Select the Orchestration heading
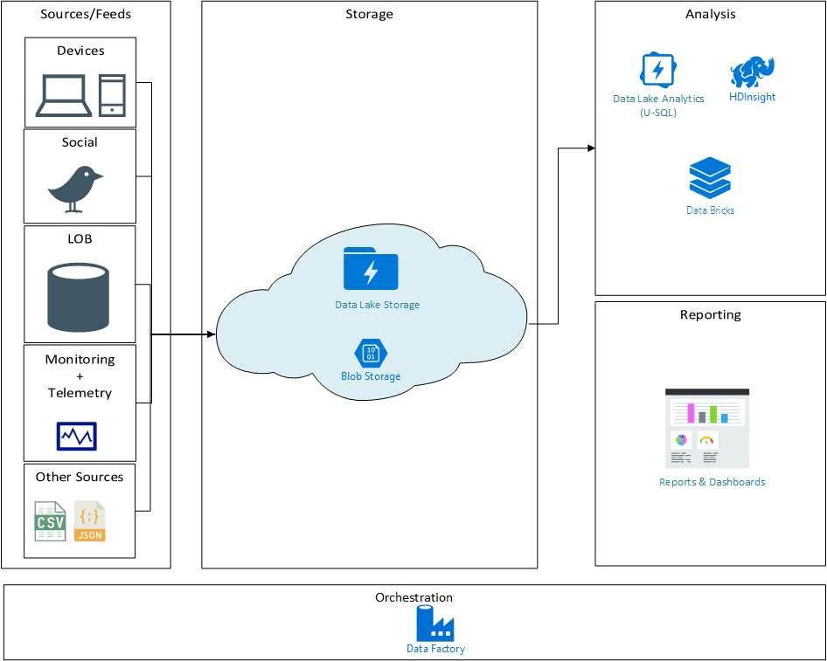 (x=414, y=597)
